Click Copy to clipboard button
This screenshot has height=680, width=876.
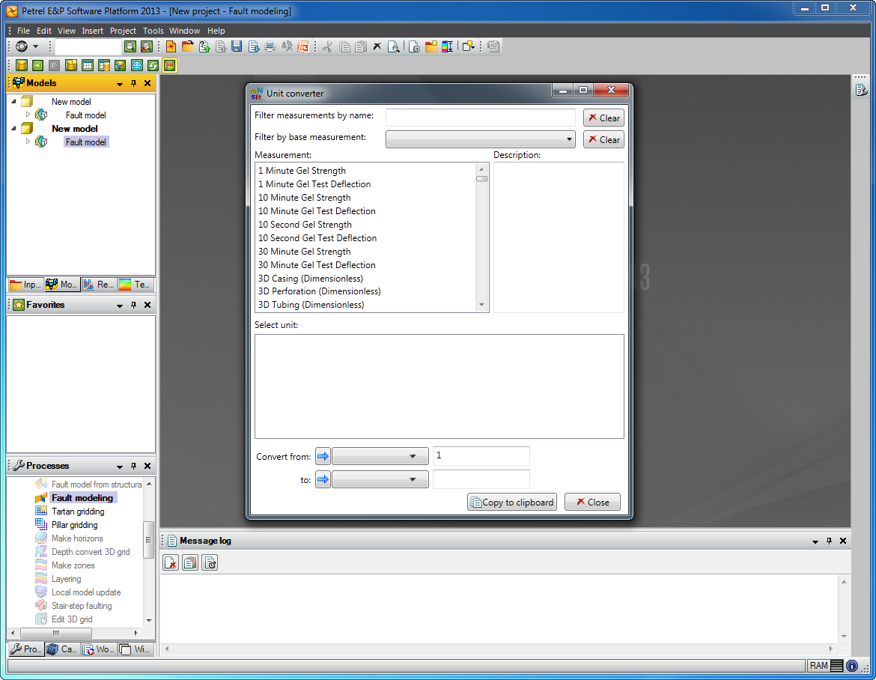click(511, 502)
